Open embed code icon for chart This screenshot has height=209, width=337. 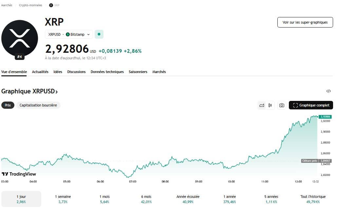328,91
